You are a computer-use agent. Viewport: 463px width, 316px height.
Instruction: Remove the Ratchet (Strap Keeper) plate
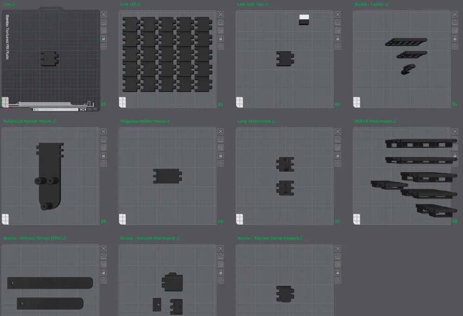click(338, 248)
